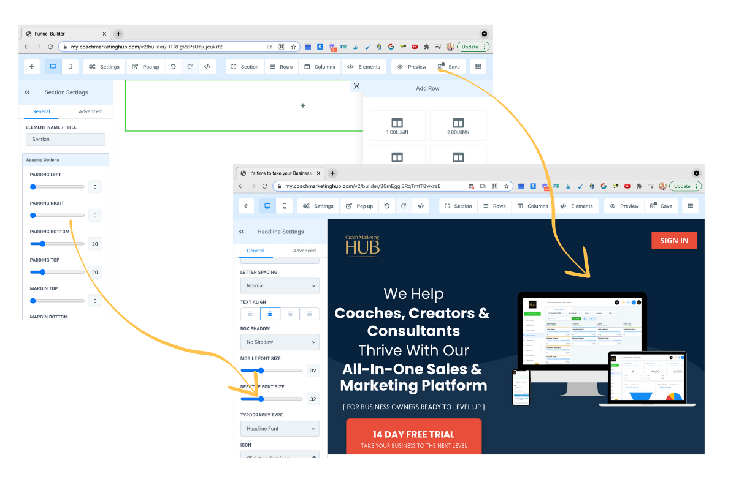Select Rows menu in Funnel Builder window
Viewport: 736px width, 490px height.
[x=282, y=67]
